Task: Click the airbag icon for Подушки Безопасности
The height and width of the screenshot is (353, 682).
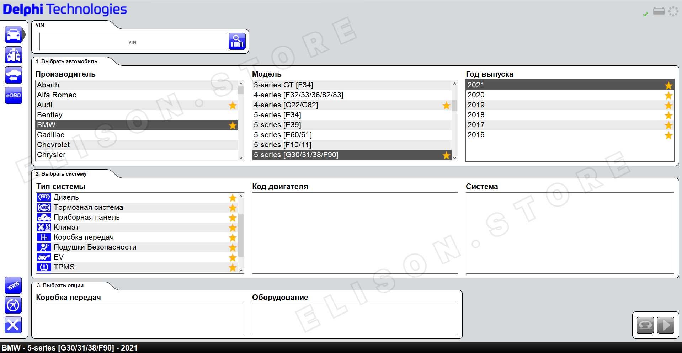Action: click(x=44, y=247)
